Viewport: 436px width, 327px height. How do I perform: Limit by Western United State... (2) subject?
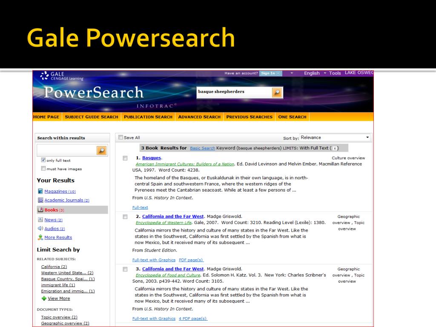point(67,273)
